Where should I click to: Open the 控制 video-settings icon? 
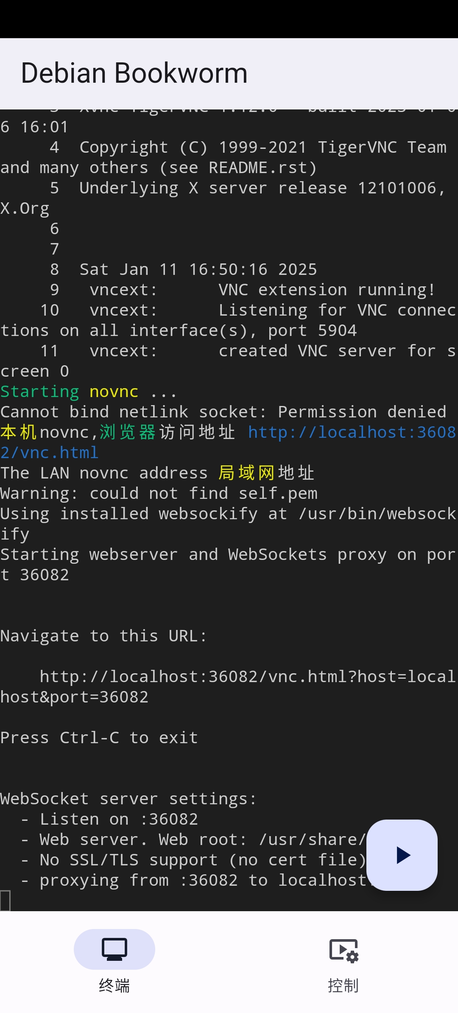343,950
